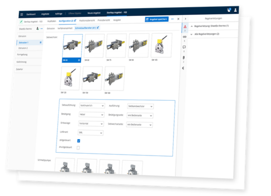
Task: Open the notifications icon with badge
Action: tap(229, 10)
